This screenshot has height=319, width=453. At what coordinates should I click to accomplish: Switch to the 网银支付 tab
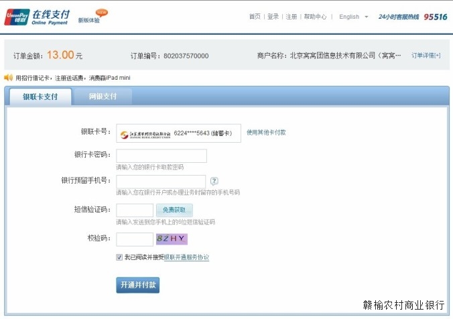[x=103, y=97]
